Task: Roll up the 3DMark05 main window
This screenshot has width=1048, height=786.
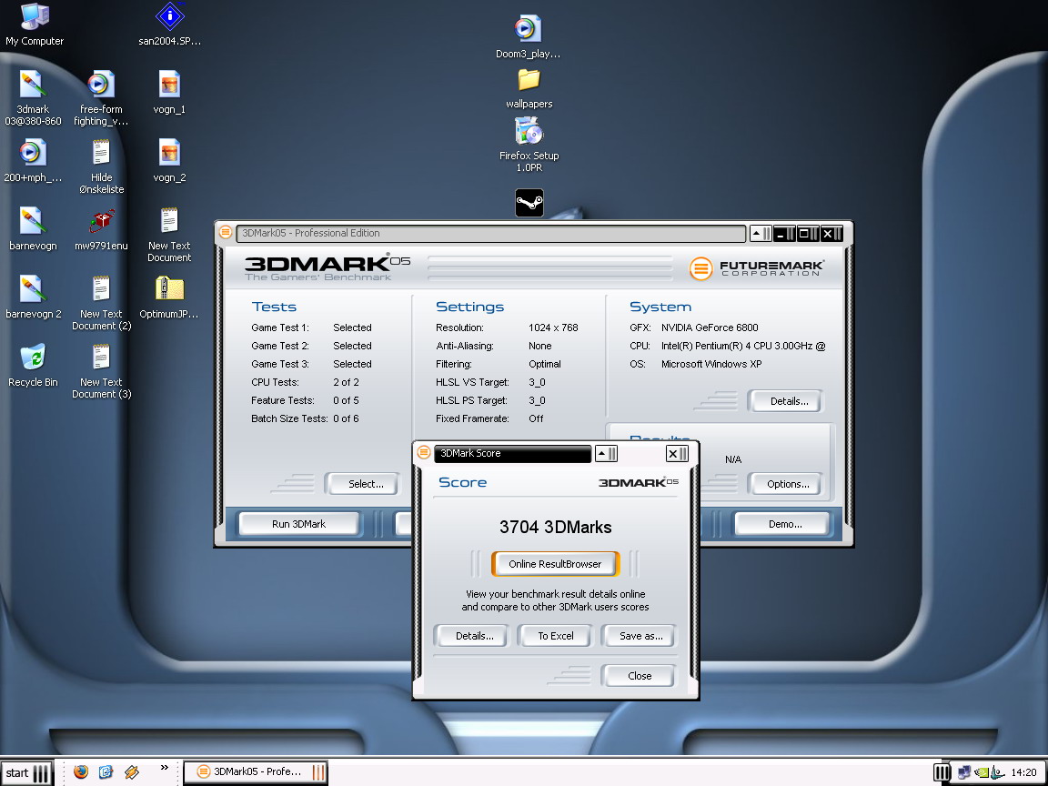Action: click(x=761, y=233)
